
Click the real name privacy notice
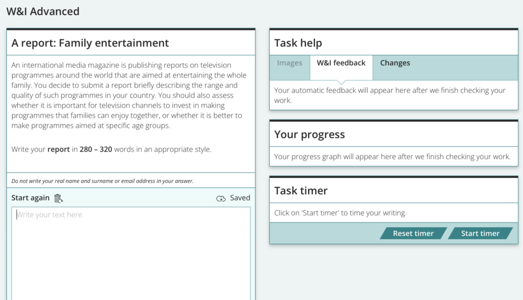[103, 181]
